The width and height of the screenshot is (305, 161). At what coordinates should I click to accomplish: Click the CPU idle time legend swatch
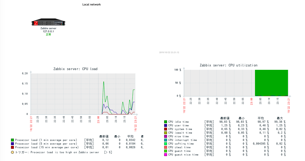[x=165, y=122]
